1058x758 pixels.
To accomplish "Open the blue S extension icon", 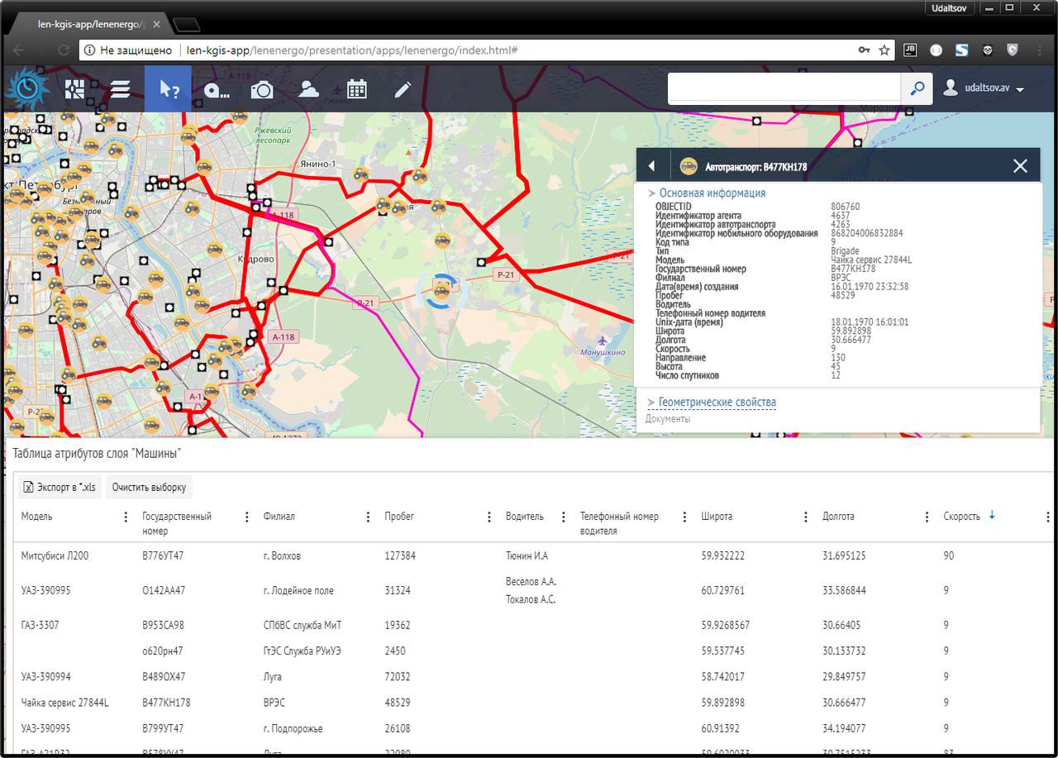I will point(961,50).
